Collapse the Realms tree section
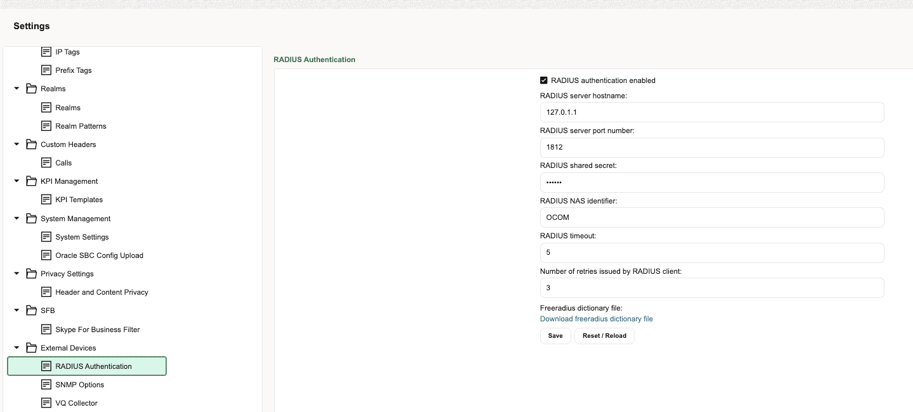Viewport: 913px width, 412px height. tap(16, 88)
